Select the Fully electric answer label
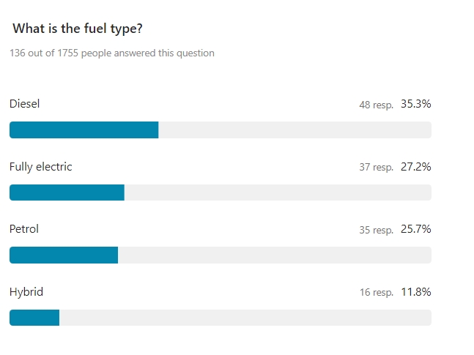474x355 pixels. pos(41,167)
